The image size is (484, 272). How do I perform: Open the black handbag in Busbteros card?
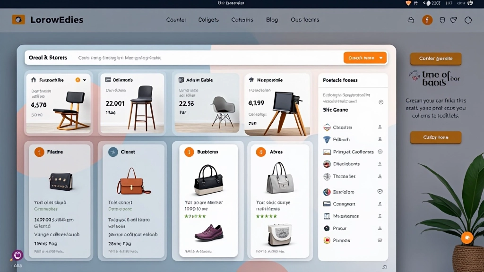point(208,180)
